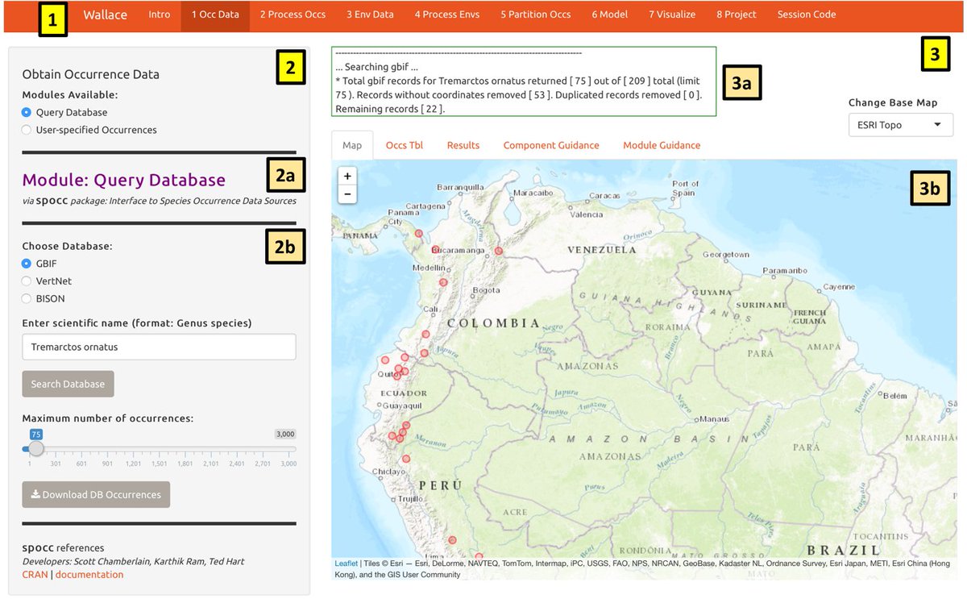Select the Query Database module
The image size is (967, 599).
pos(25,113)
